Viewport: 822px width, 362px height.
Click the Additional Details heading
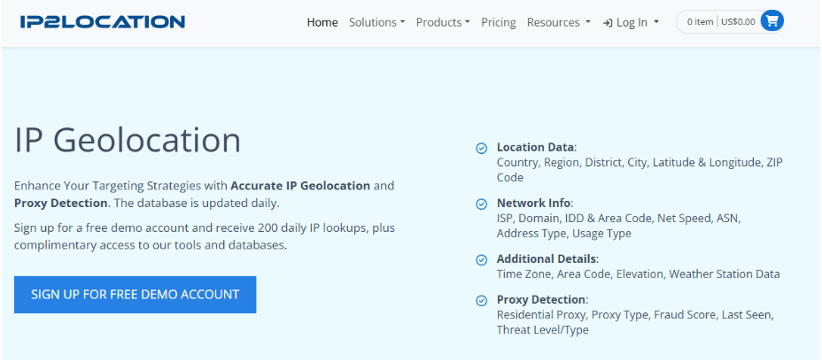[547, 258]
